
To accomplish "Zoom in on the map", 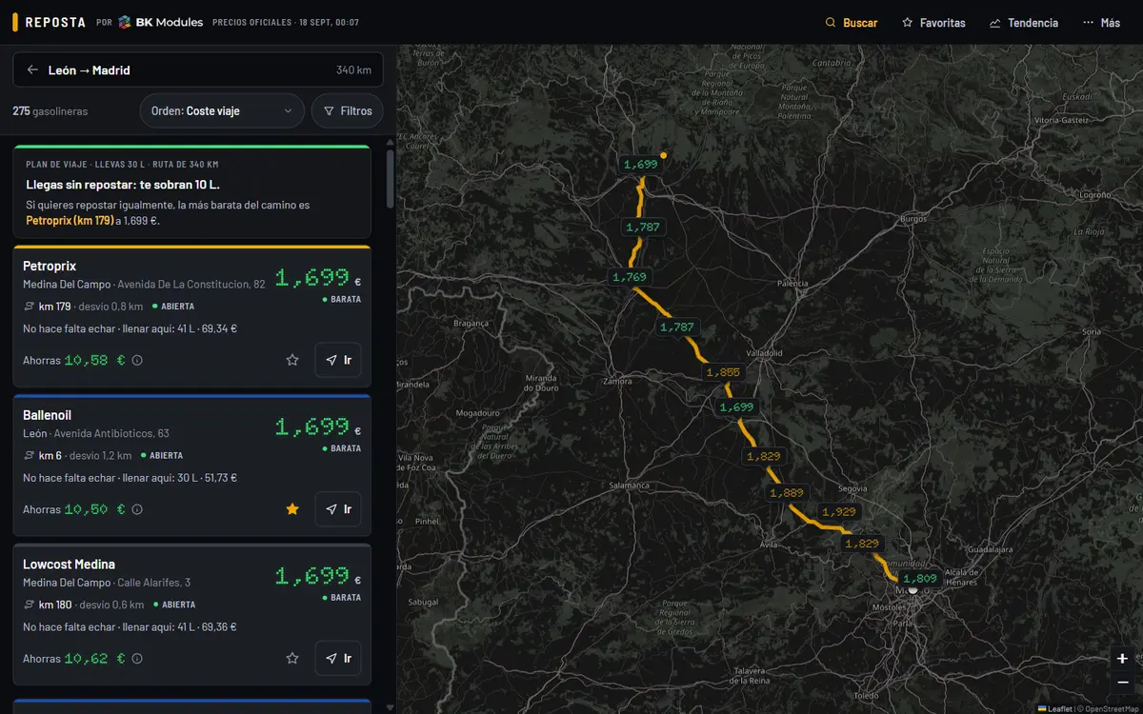I will pos(1123,658).
